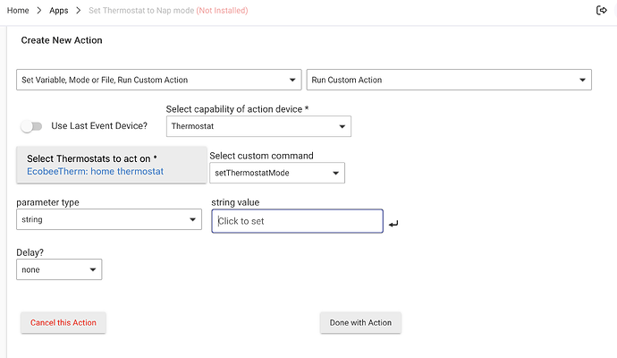Image resolution: width=617 pixels, height=358 pixels.
Task: Click the Create New Action heading
Action: pos(62,40)
